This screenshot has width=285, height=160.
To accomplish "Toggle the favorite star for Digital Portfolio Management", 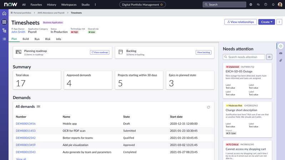I will 161,5.
